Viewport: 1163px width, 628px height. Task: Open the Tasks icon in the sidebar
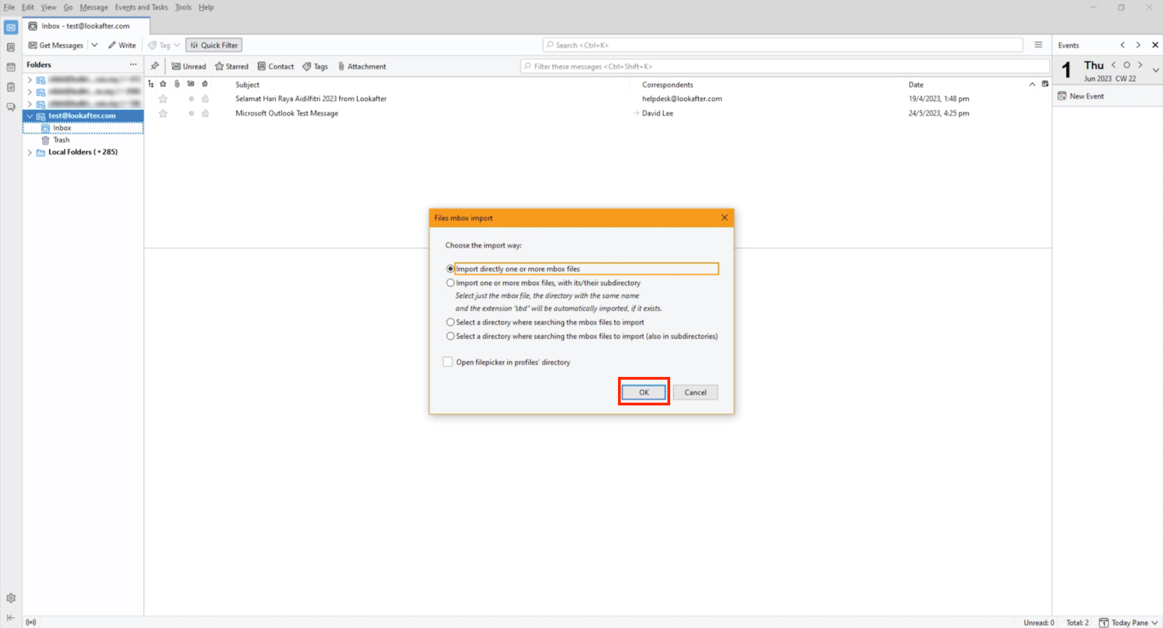click(x=11, y=87)
